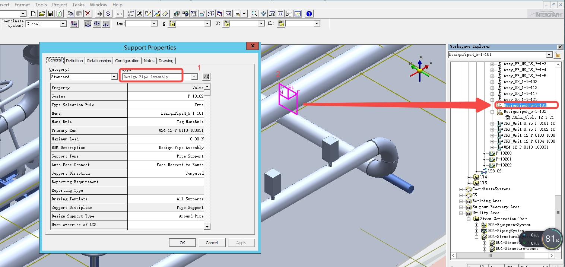Click the New document toolbar icon
The width and height of the screenshot is (565, 267).
point(33,14)
